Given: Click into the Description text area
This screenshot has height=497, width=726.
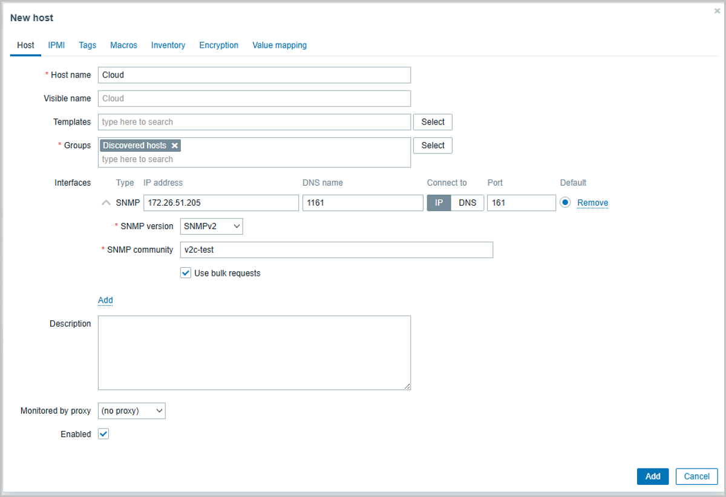Looking at the screenshot, I should click(x=254, y=352).
